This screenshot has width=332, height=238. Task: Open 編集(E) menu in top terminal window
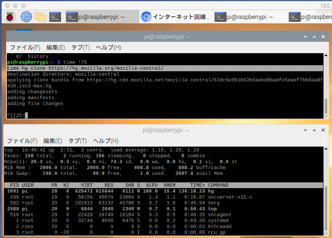point(53,141)
